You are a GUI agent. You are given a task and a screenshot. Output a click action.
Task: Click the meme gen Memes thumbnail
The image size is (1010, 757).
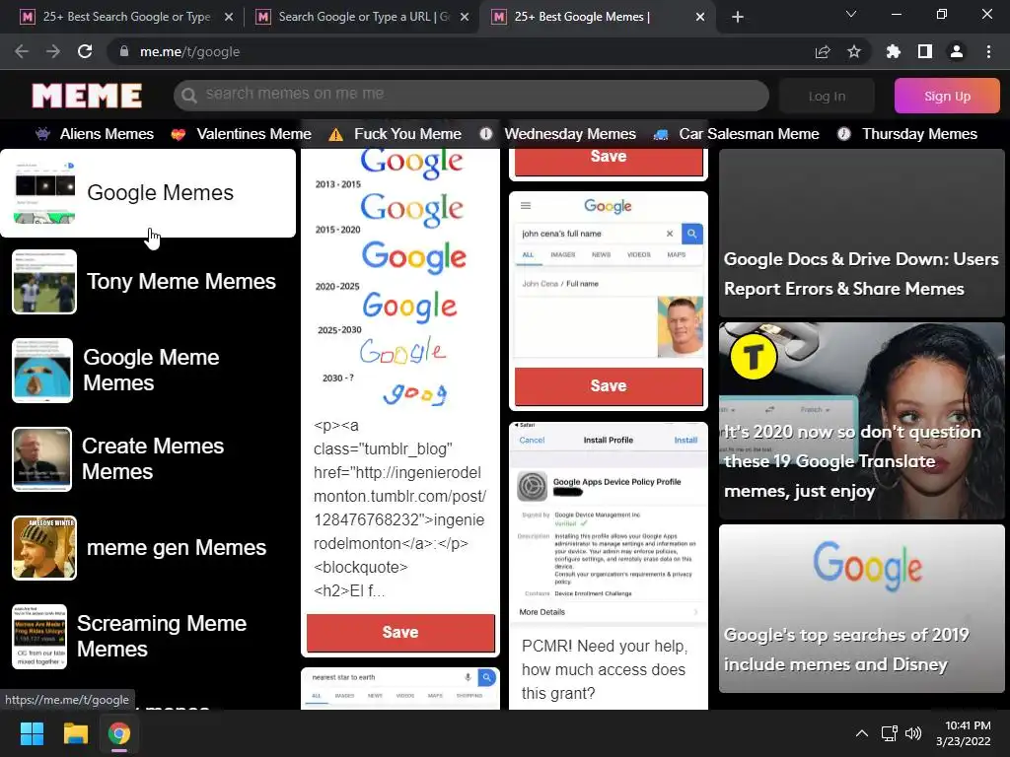[43, 548]
